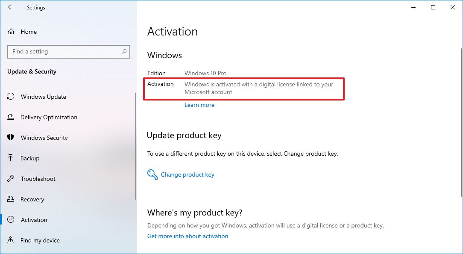463x254 pixels.
Task: Select Delivery Optimization in sidebar
Action: 49,117
